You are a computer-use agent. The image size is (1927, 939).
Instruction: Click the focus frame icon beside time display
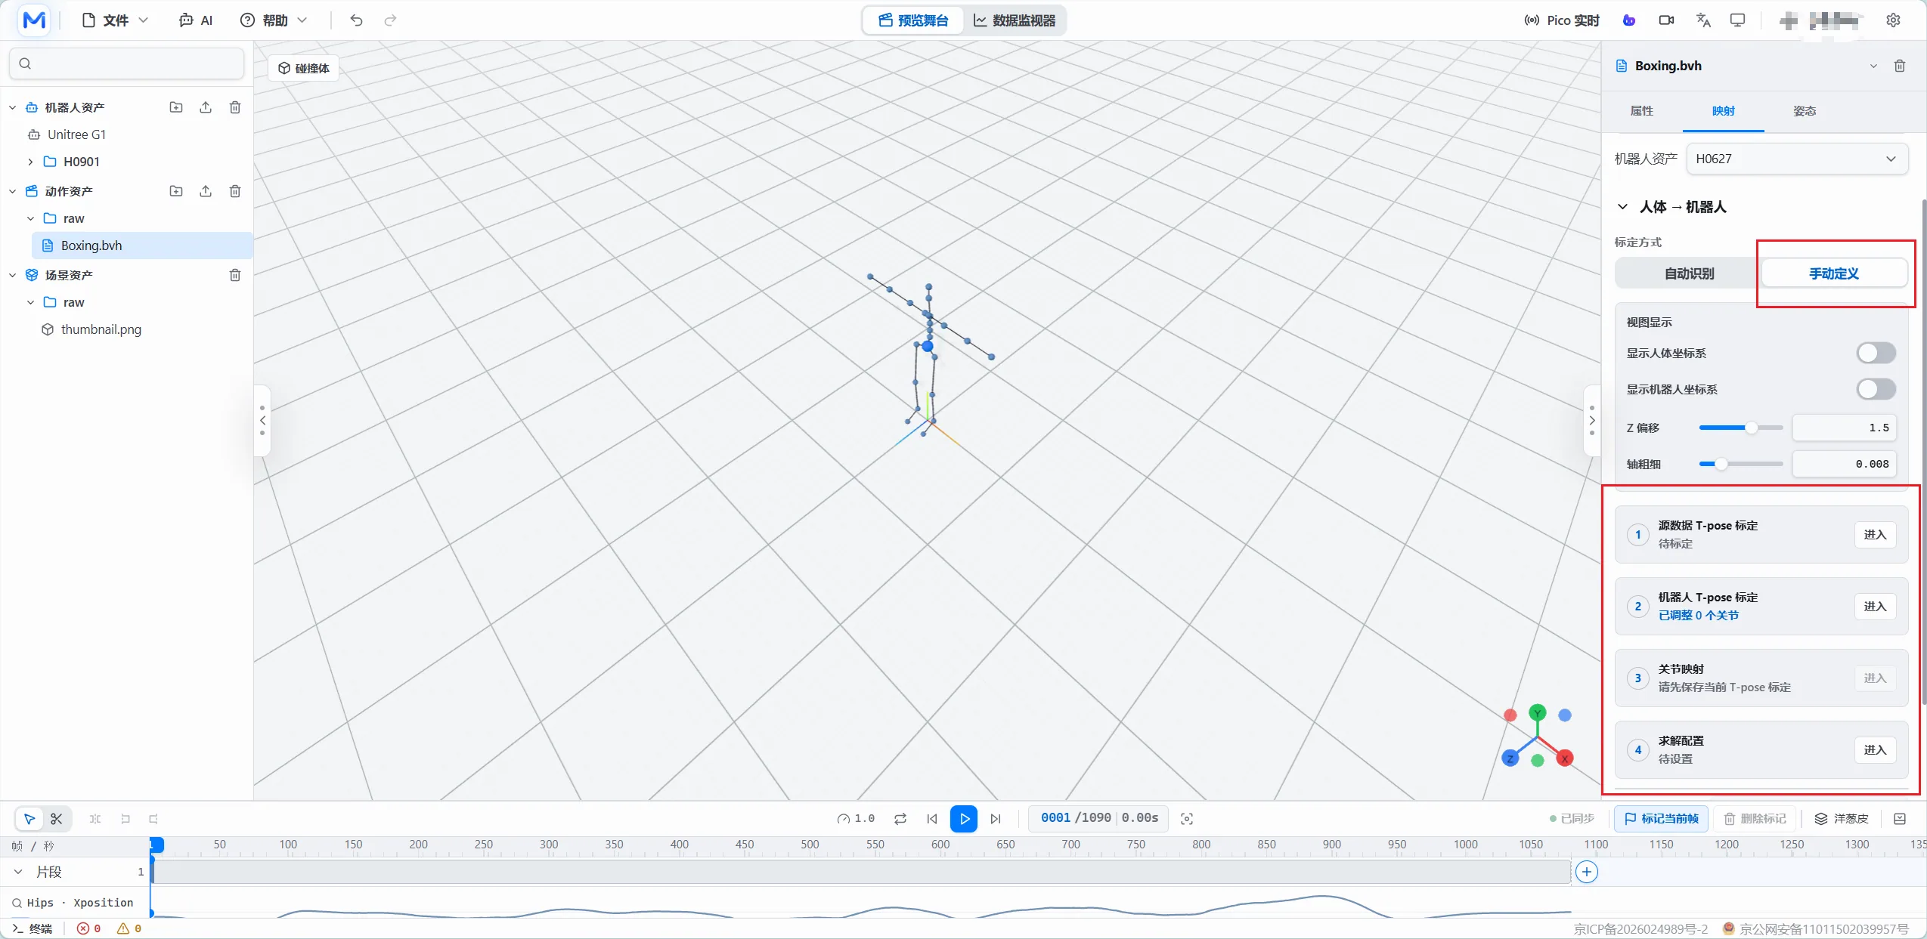point(1187,819)
